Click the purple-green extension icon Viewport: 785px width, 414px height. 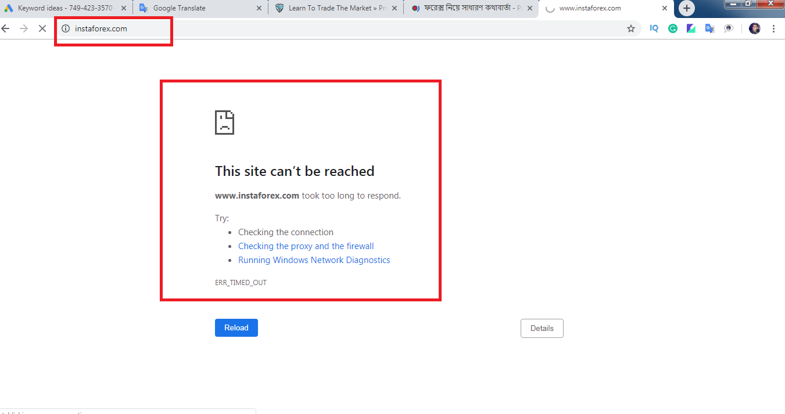(x=691, y=28)
